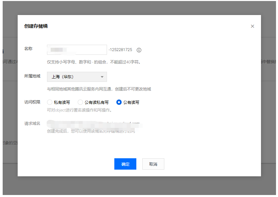Click the 名称 bucket name input field
The width and height of the screenshot is (278, 197).
pyautogui.click(x=77, y=50)
